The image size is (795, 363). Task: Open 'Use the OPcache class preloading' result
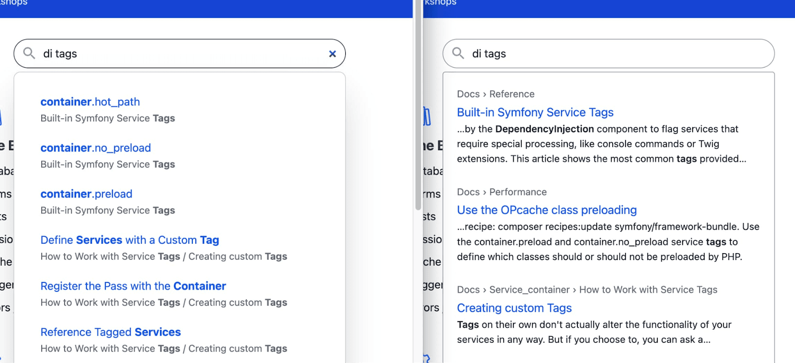point(547,210)
